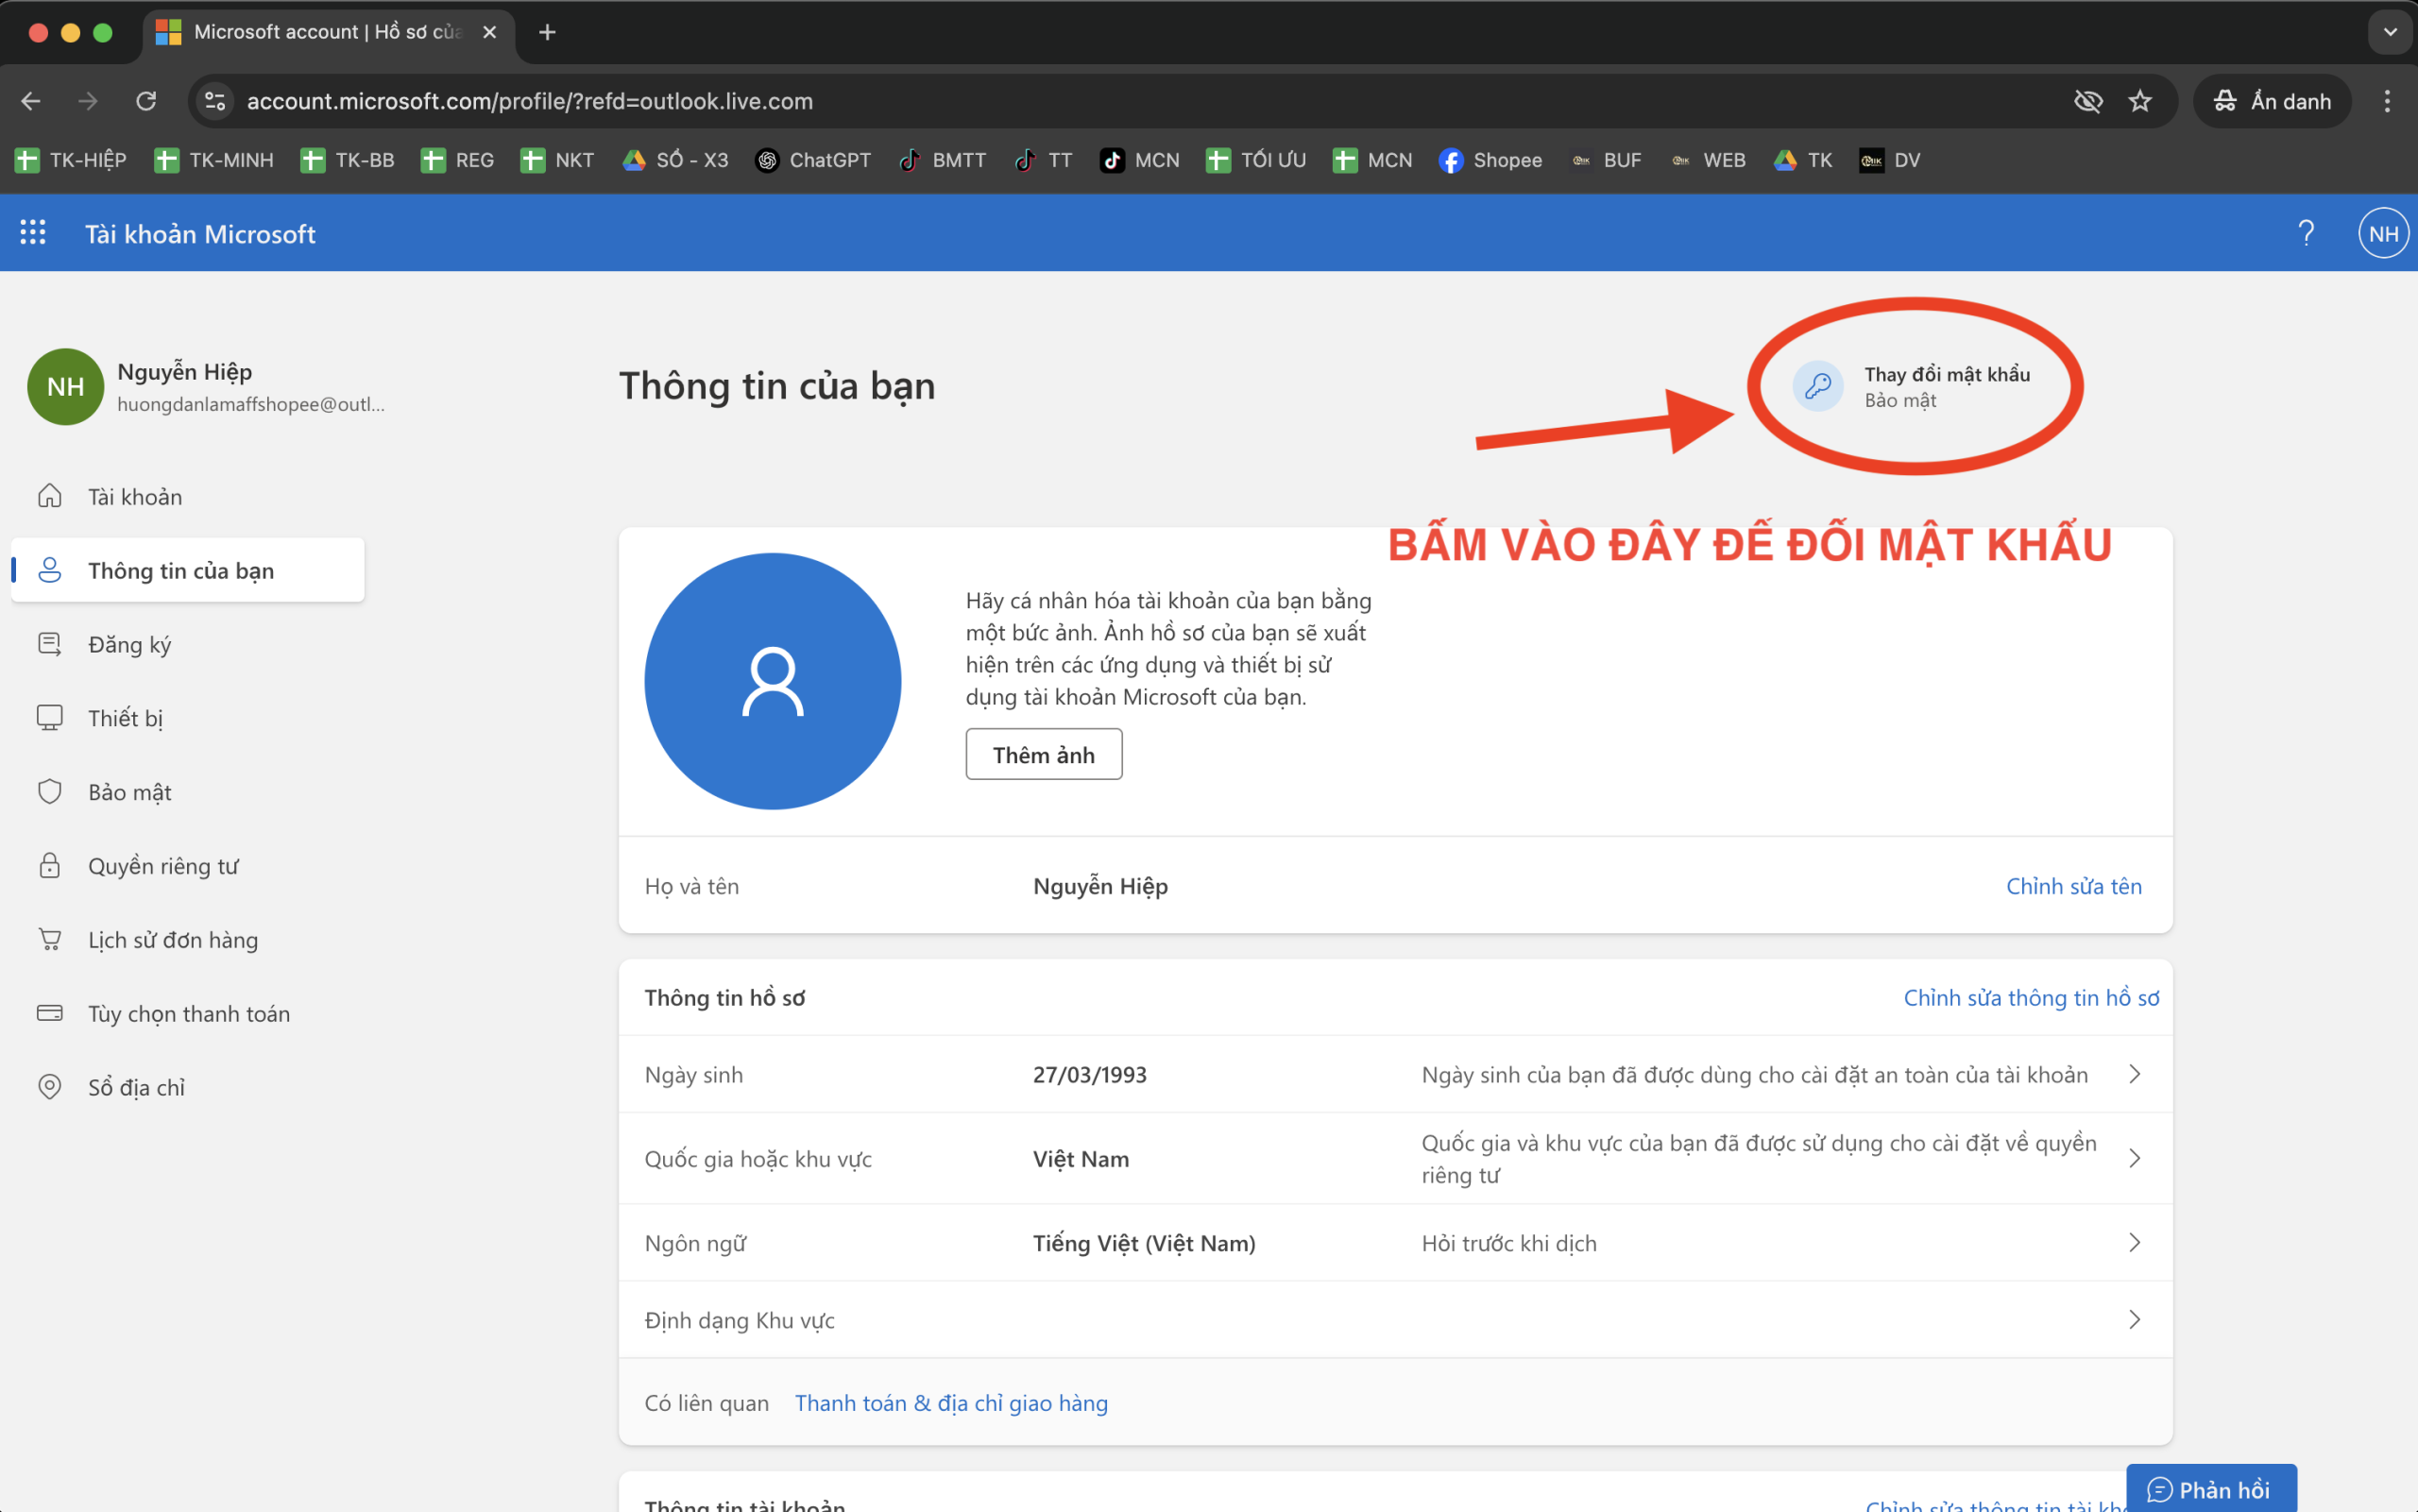Open a new browser tab

(547, 32)
